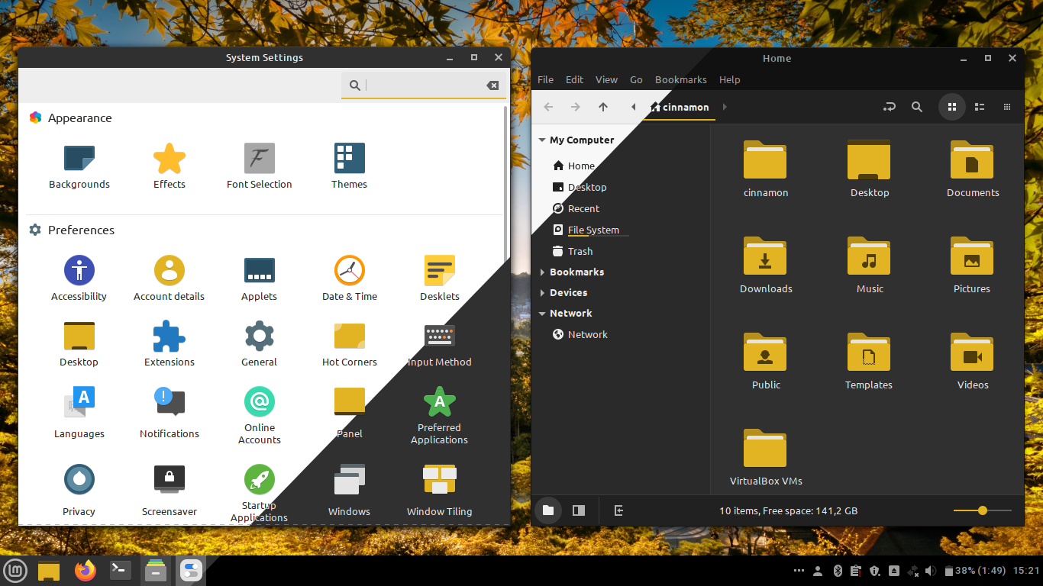Switch to icon view in file manager
Viewport: 1043px width, 586px height.
pyautogui.click(x=952, y=108)
